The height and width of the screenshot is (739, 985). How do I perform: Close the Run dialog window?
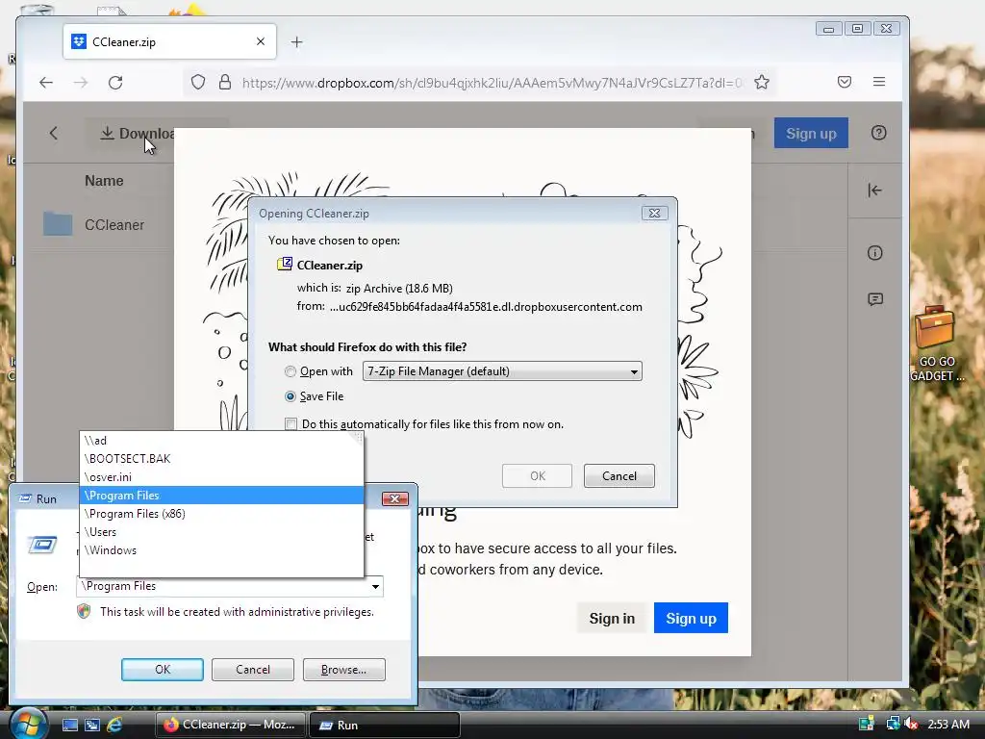[x=395, y=498]
